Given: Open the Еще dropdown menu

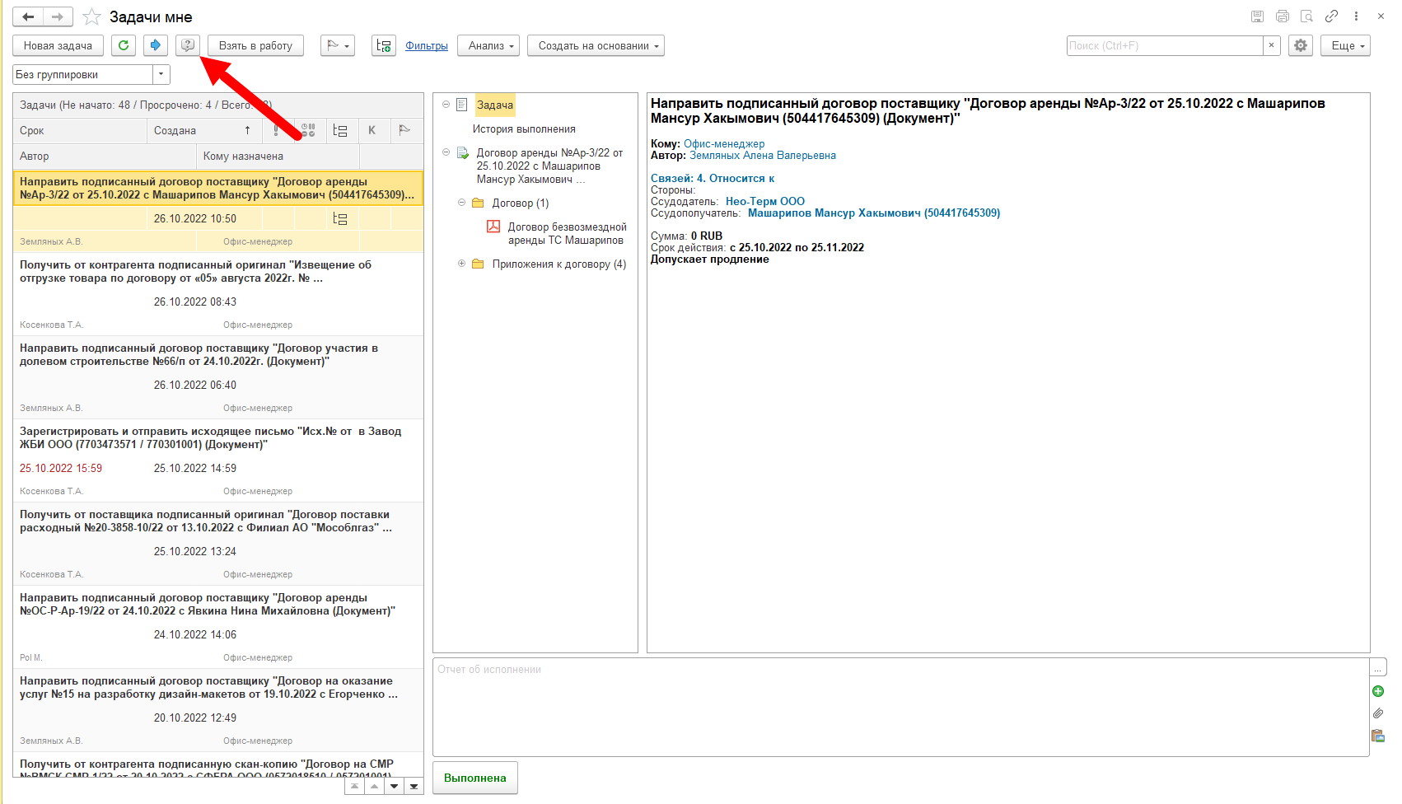Looking at the screenshot, I should 1345,45.
